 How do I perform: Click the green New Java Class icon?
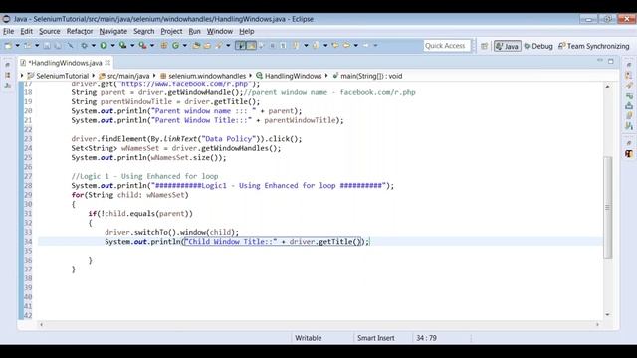click(x=175, y=46)
